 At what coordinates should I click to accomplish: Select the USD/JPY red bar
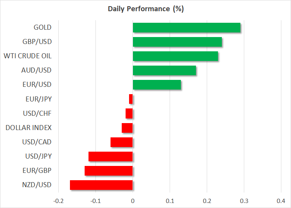111,156
